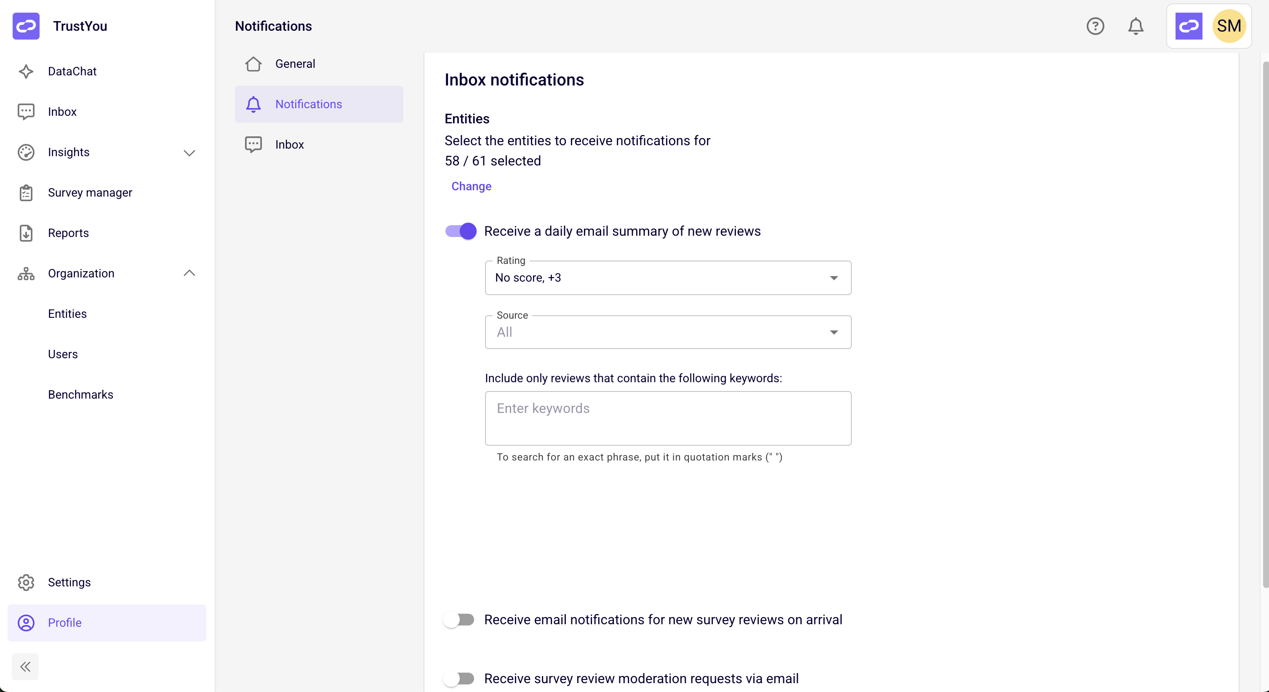Screen dimensions: 1269x692
Task: Click the Settings gear icon
Action: 26,582
